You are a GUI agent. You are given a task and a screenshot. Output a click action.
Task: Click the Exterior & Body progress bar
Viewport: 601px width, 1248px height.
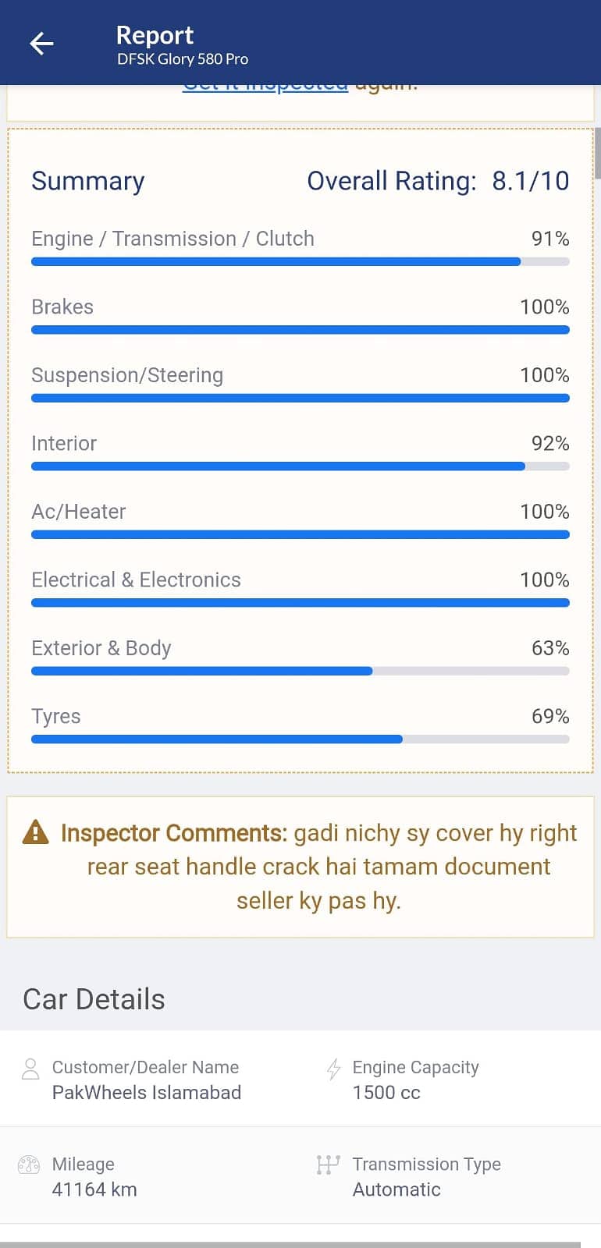pos(300,671)
